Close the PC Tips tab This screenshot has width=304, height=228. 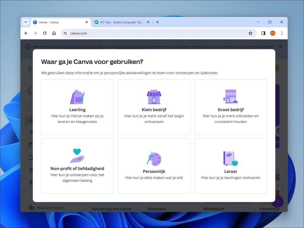(x=148, y=22)
